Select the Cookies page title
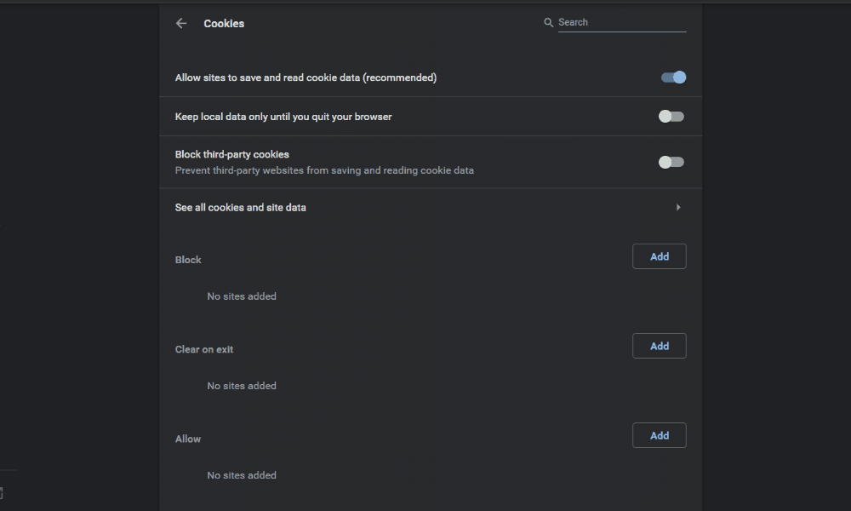The width and height of the screenshot is (851, 511). coord(224,23)
